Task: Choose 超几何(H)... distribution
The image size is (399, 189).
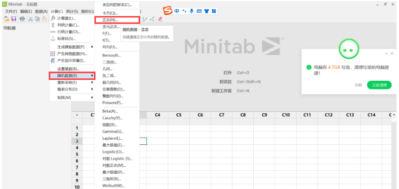Action: tap(117, 83)
